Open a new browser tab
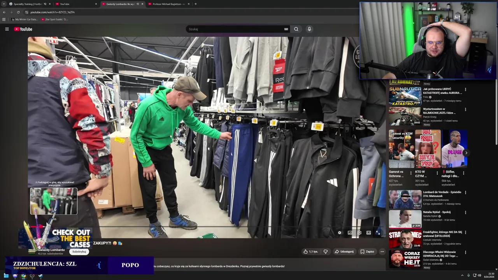The image size is (498, 280). click(x=195, y=4)
